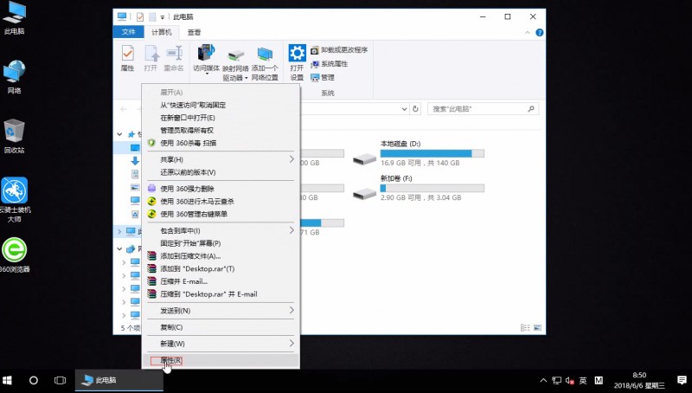Open Cortana search circle on taskbar
692x393 pixels.
click(34, 380)
